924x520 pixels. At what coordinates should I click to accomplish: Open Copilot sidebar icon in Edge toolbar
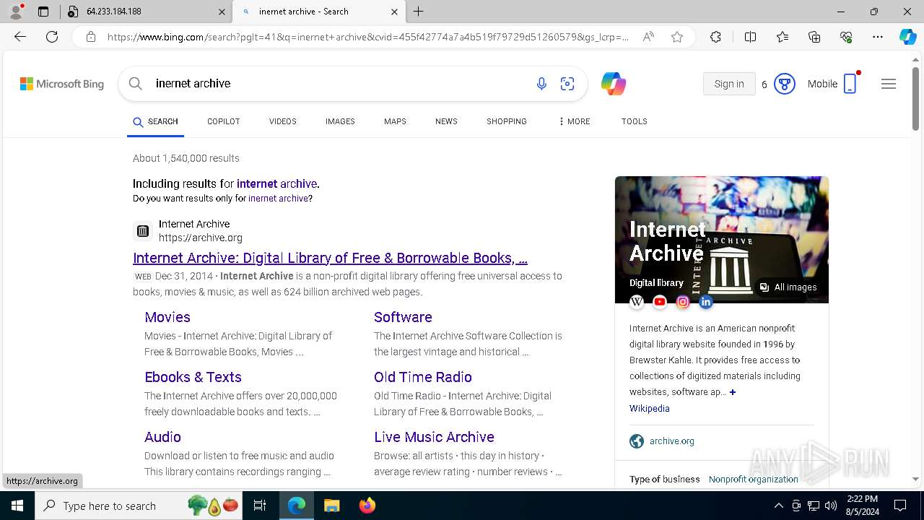[x=907, y=37]
